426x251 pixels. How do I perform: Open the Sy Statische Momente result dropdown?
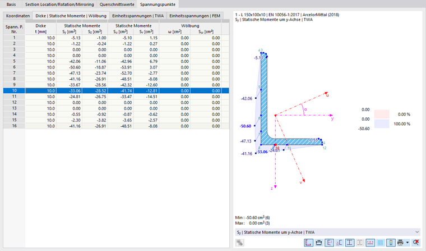(x=328, y=232)
